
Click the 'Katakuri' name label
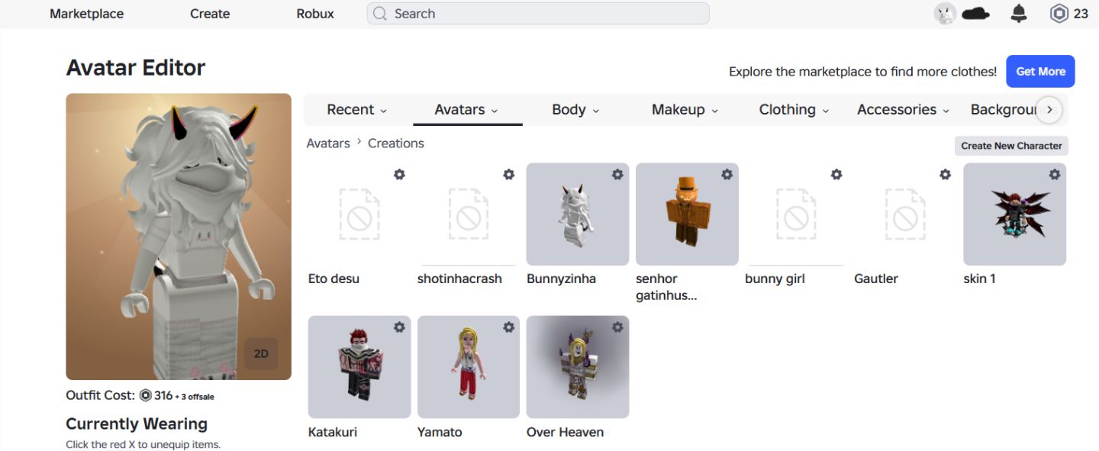(333, 432)
